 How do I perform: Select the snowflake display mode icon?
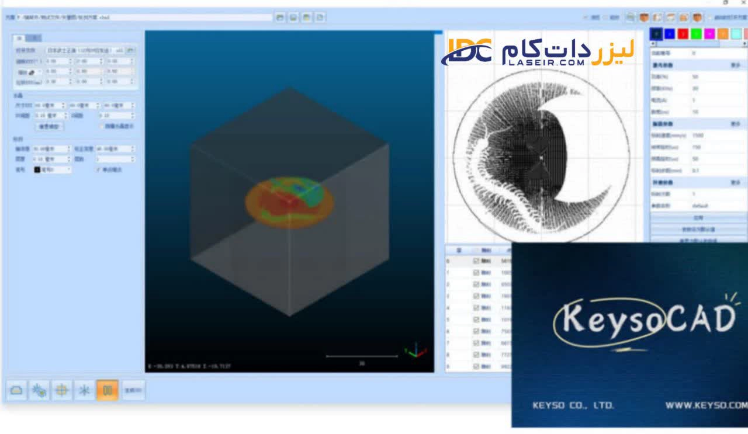pyautogui.click(x=85, y=390)
